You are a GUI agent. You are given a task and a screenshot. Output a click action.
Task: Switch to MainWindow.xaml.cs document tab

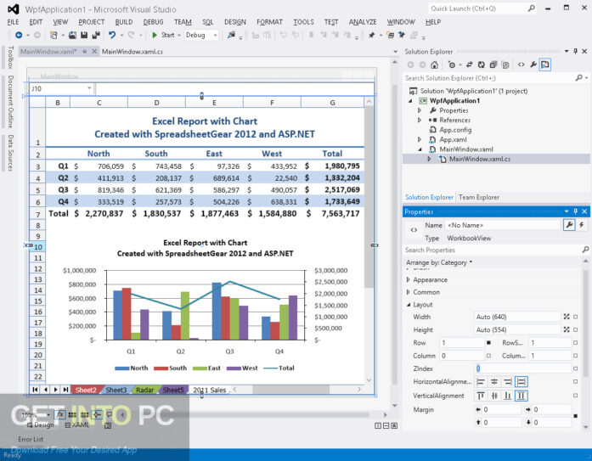(x=132, y=51)
